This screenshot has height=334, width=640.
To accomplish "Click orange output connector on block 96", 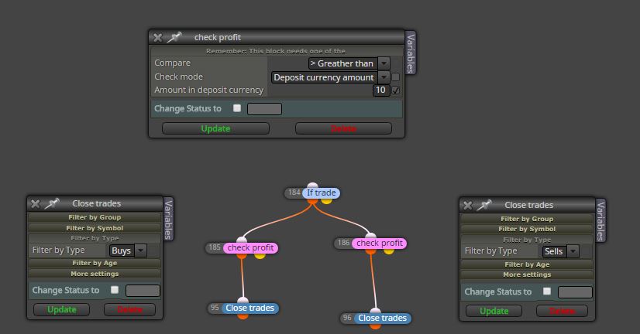I will (x=375, y=326).
